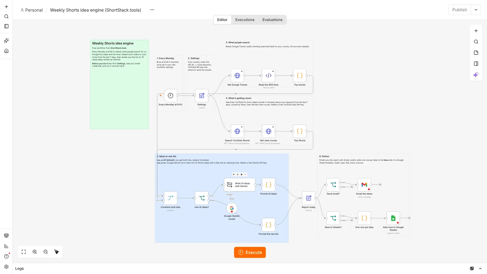Open the Save to Sheets? IF node
Viewport: 487px width, 274px height.
pos(333,218)
